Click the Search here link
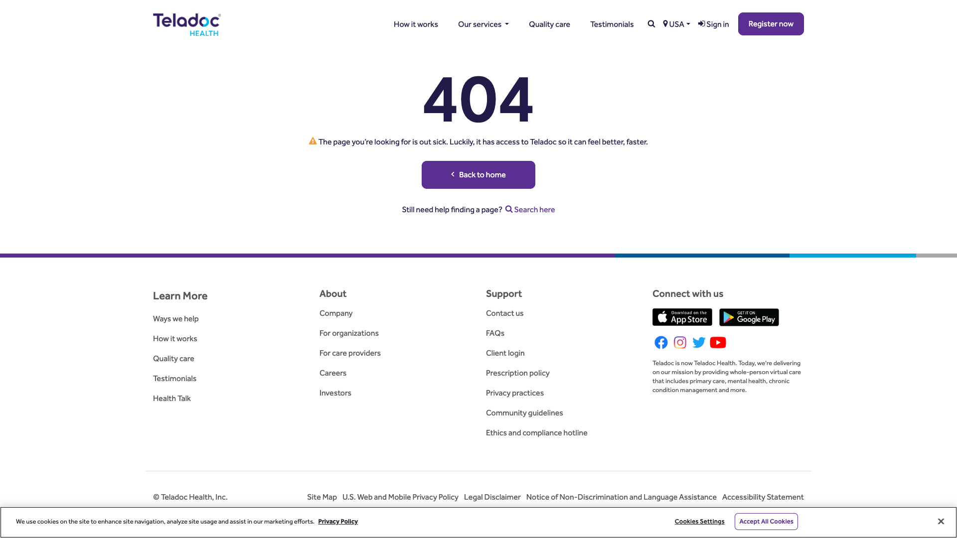The image size is (957, 538). point(534,209)
